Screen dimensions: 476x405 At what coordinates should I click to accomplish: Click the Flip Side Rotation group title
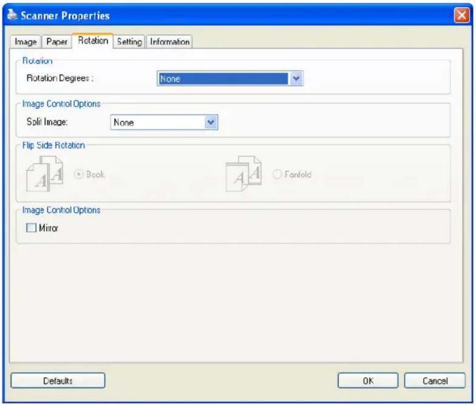(x=54, y=145)
